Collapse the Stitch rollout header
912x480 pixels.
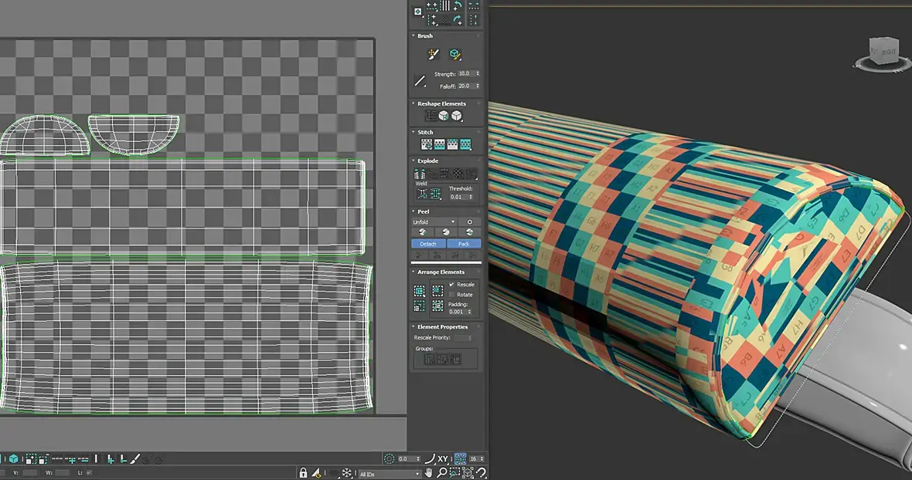point(426,132)
